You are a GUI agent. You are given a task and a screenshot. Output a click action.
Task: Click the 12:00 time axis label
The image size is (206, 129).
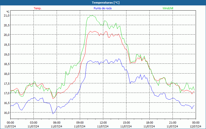pos(103,123)
